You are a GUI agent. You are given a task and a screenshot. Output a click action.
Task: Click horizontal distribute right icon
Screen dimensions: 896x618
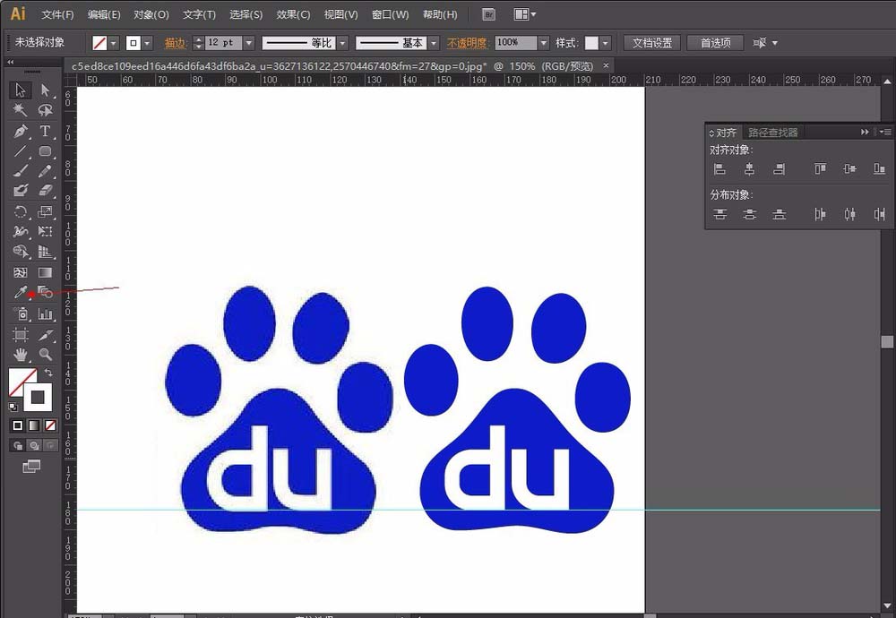pos(880,214)
